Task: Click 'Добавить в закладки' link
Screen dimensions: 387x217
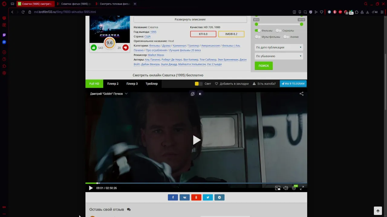Action: click(x=232, y=84)
